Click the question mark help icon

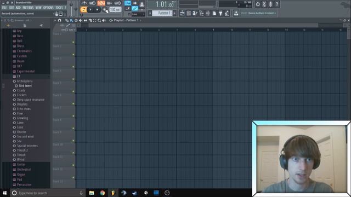coord(277,4)
